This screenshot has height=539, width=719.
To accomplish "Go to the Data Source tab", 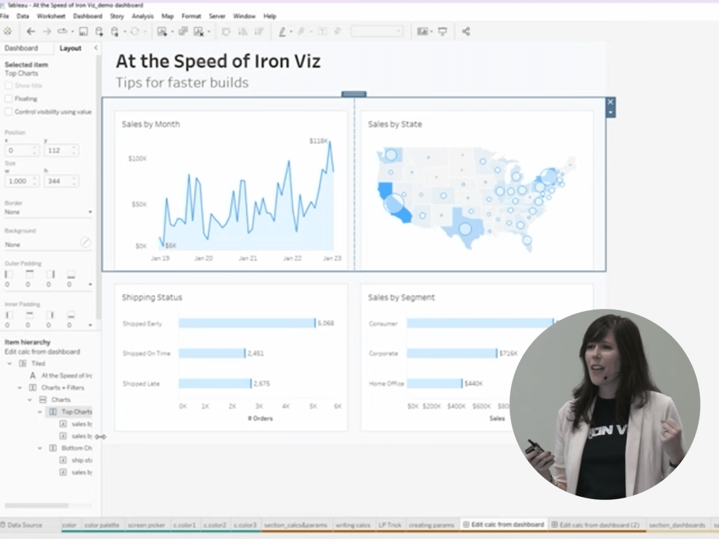I will (23, 525).
